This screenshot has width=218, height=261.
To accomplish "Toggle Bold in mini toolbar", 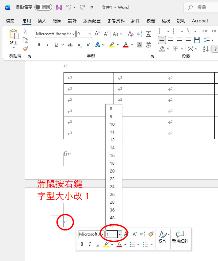I will [82, 244].
